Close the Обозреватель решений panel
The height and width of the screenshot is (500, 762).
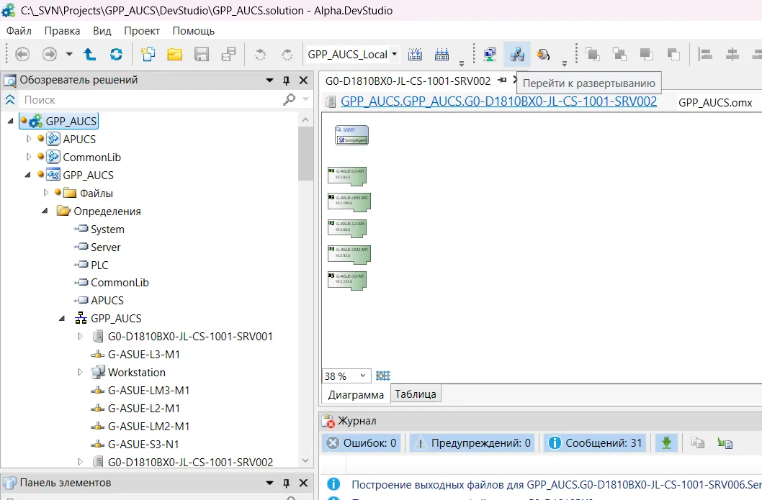click(303, 80)
